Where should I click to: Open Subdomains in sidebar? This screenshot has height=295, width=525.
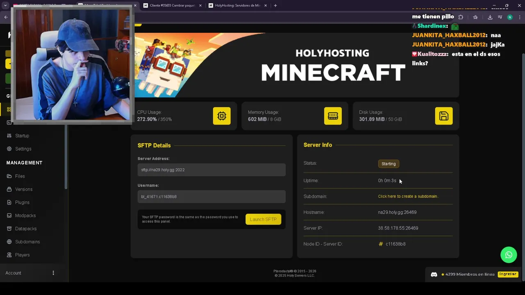point(27,242)
